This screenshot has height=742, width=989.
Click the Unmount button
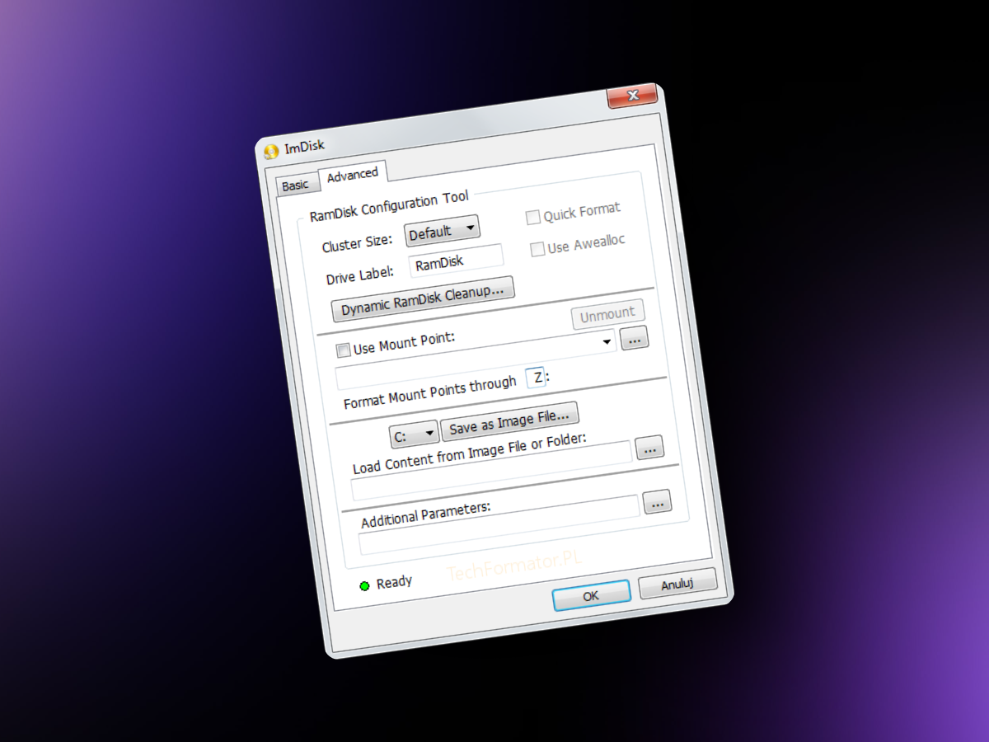click(x=608, y=315)
